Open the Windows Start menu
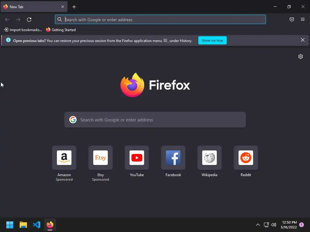 (x=10, y=225)
